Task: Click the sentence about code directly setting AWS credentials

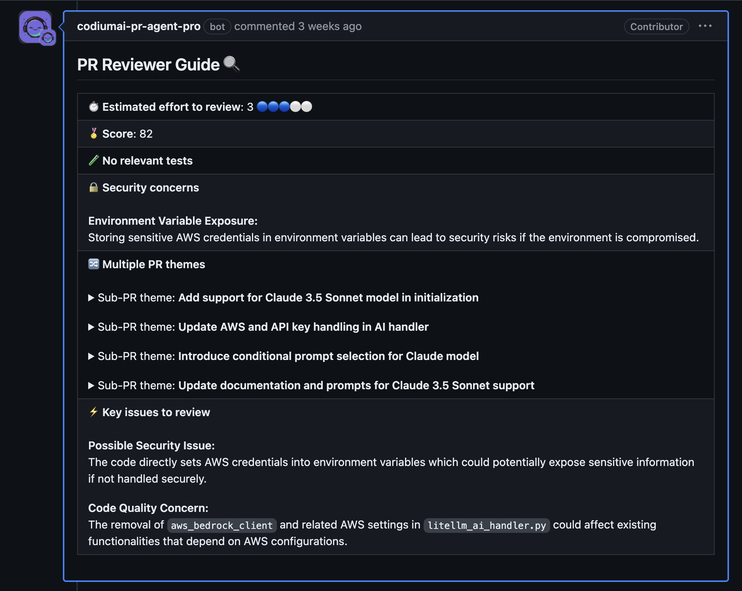Action: pyautogui.click(x=391, y=470)
